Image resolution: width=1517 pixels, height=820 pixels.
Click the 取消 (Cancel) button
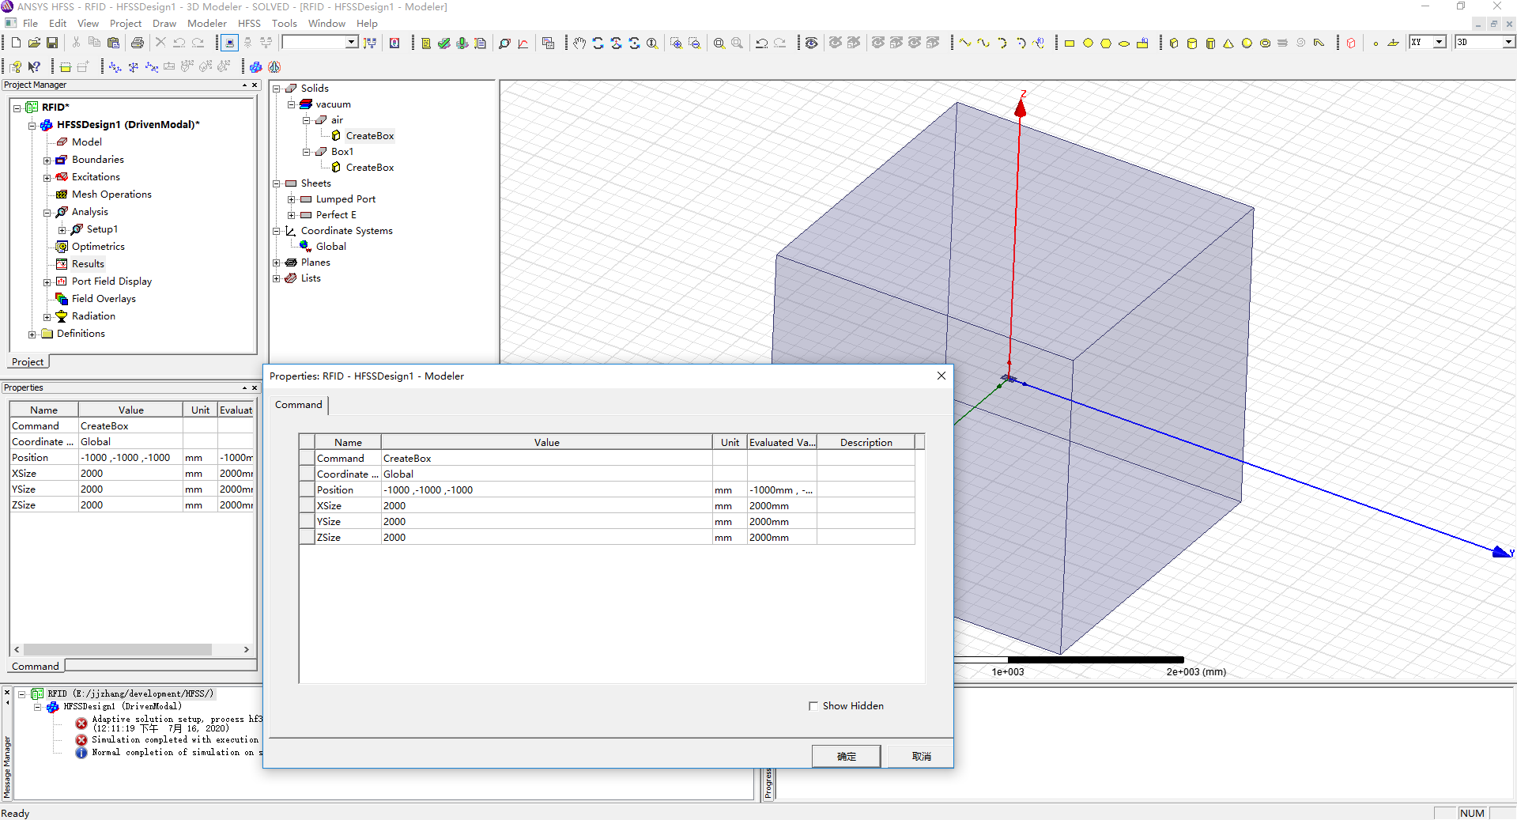[x=921, y=756]
